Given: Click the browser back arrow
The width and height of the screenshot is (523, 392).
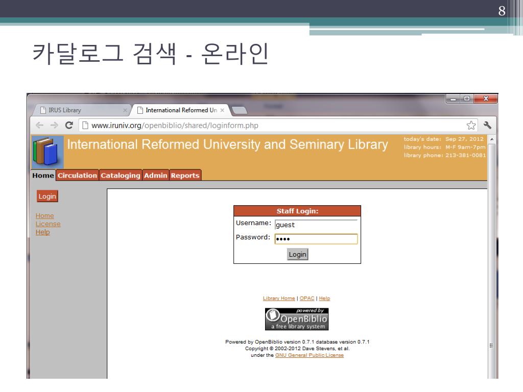Looking at the screenshot, I should tap(39, 126).
